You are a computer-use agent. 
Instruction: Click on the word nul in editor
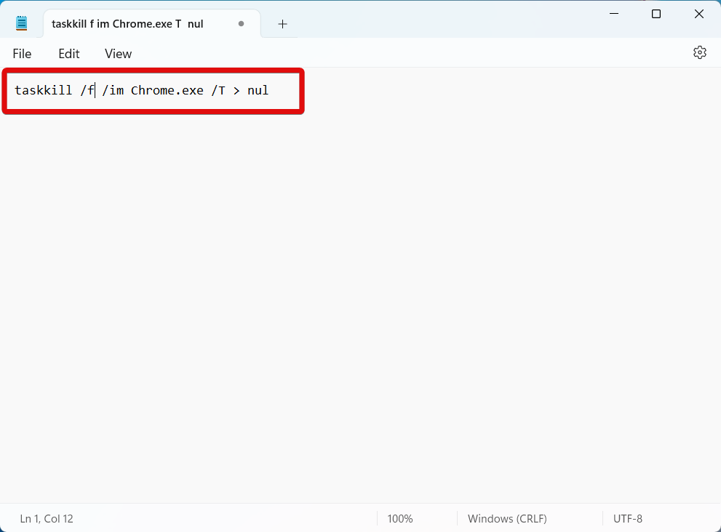[258, 90]
